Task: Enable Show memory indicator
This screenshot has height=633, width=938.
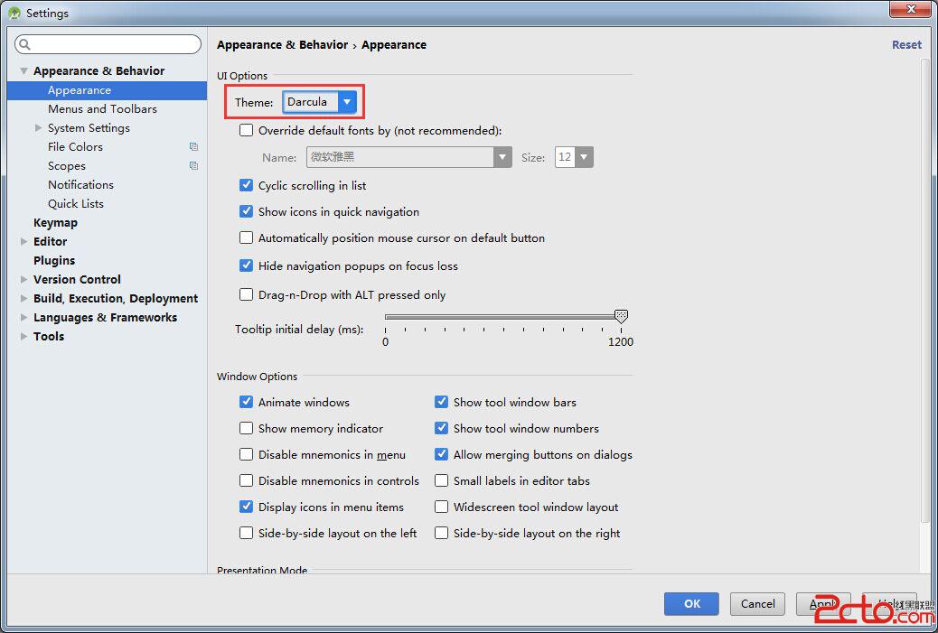Action: (x=246, y=429)
